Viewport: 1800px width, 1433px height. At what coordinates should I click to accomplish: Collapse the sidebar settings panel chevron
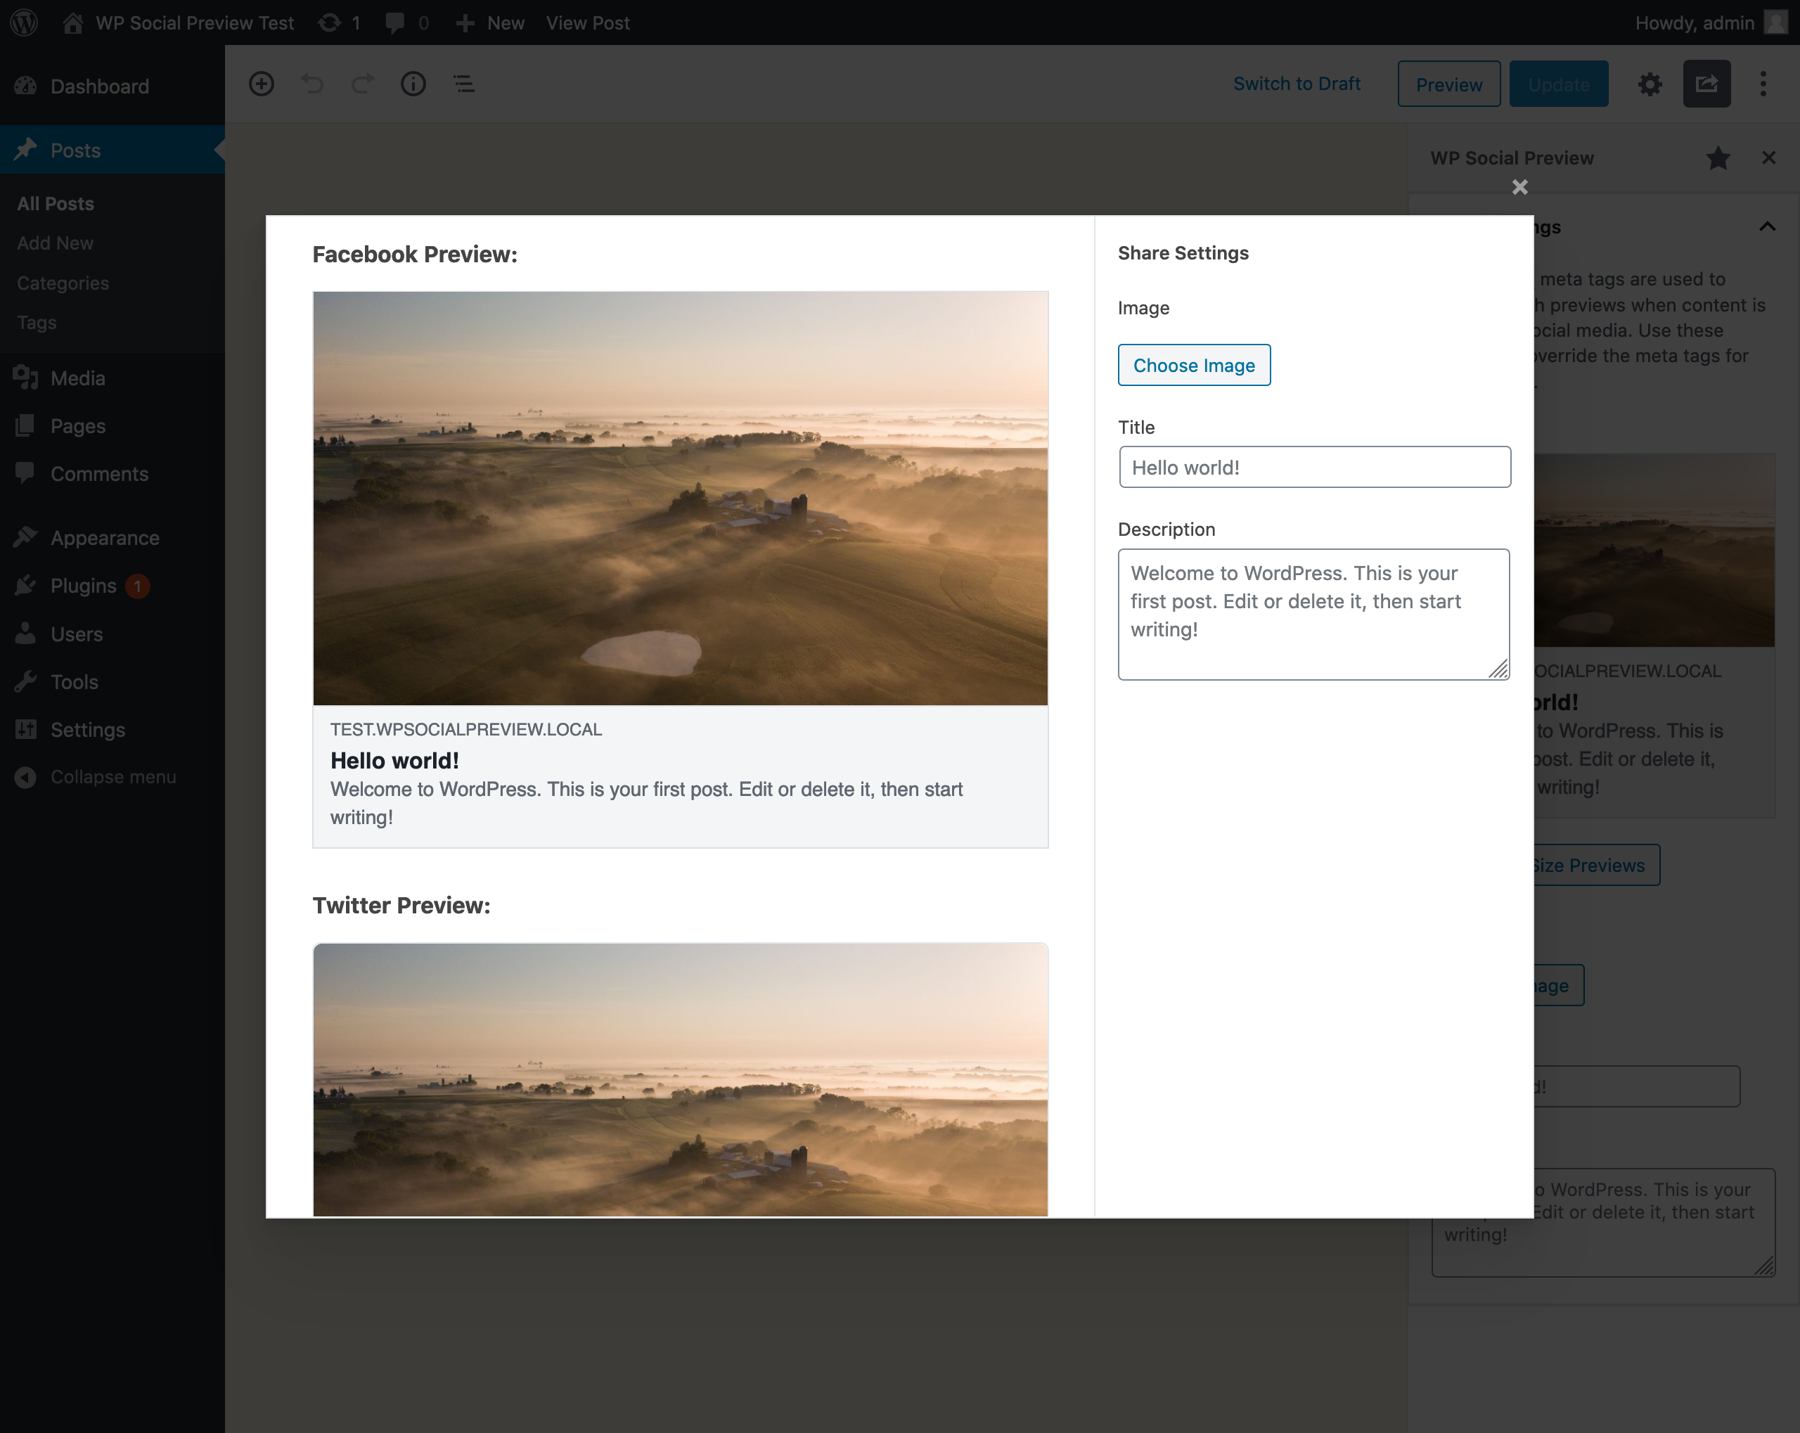[1768, 226]
